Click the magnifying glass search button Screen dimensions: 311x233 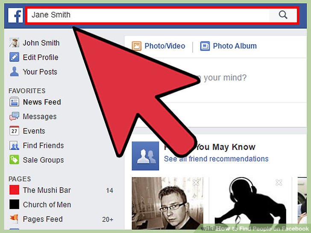click(283, 15)
